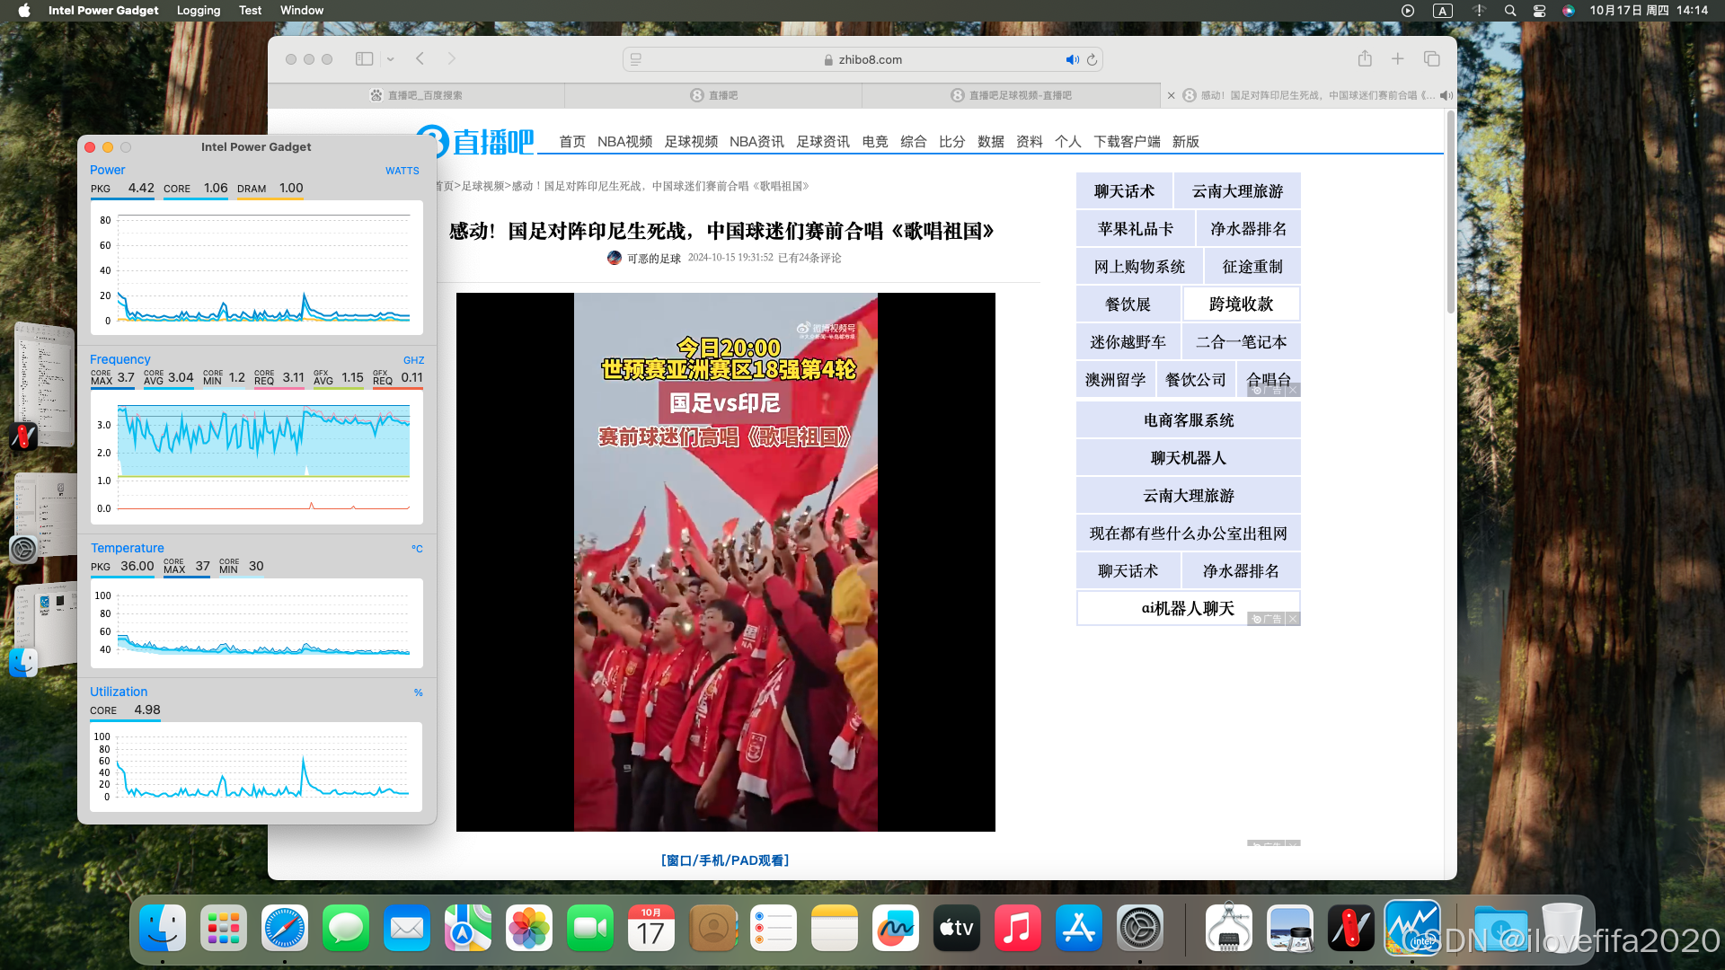Screen dimensions: 1725x970
Task: Open the sidebar dropdown chevron in Safari toolbar
Action: click(390, 59)
